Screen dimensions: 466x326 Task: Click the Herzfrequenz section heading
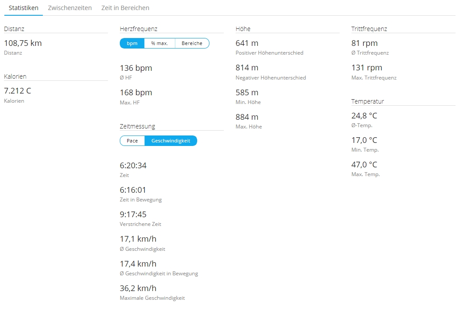139,29
